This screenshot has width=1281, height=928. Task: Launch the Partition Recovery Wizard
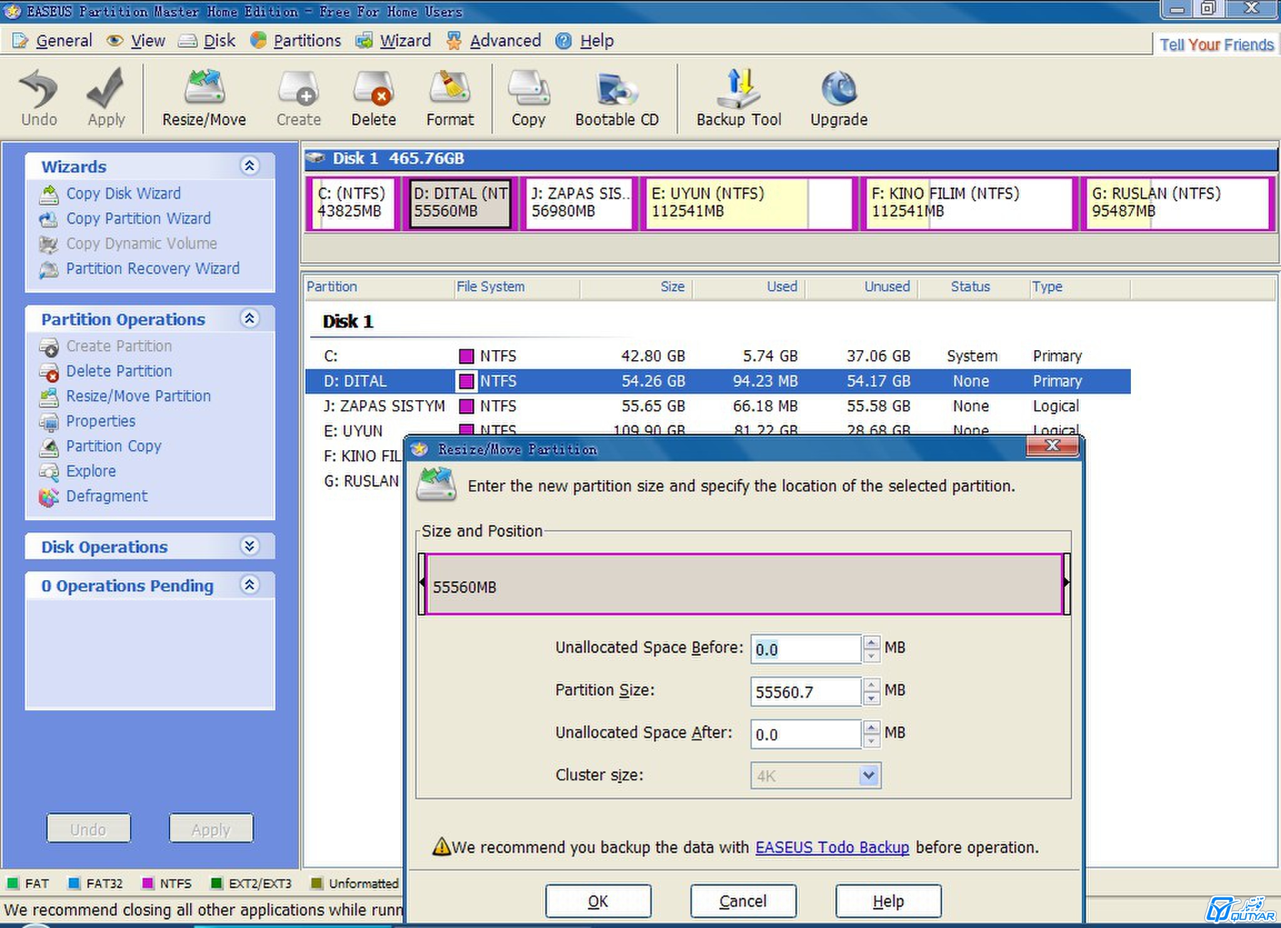click(152, 268)
